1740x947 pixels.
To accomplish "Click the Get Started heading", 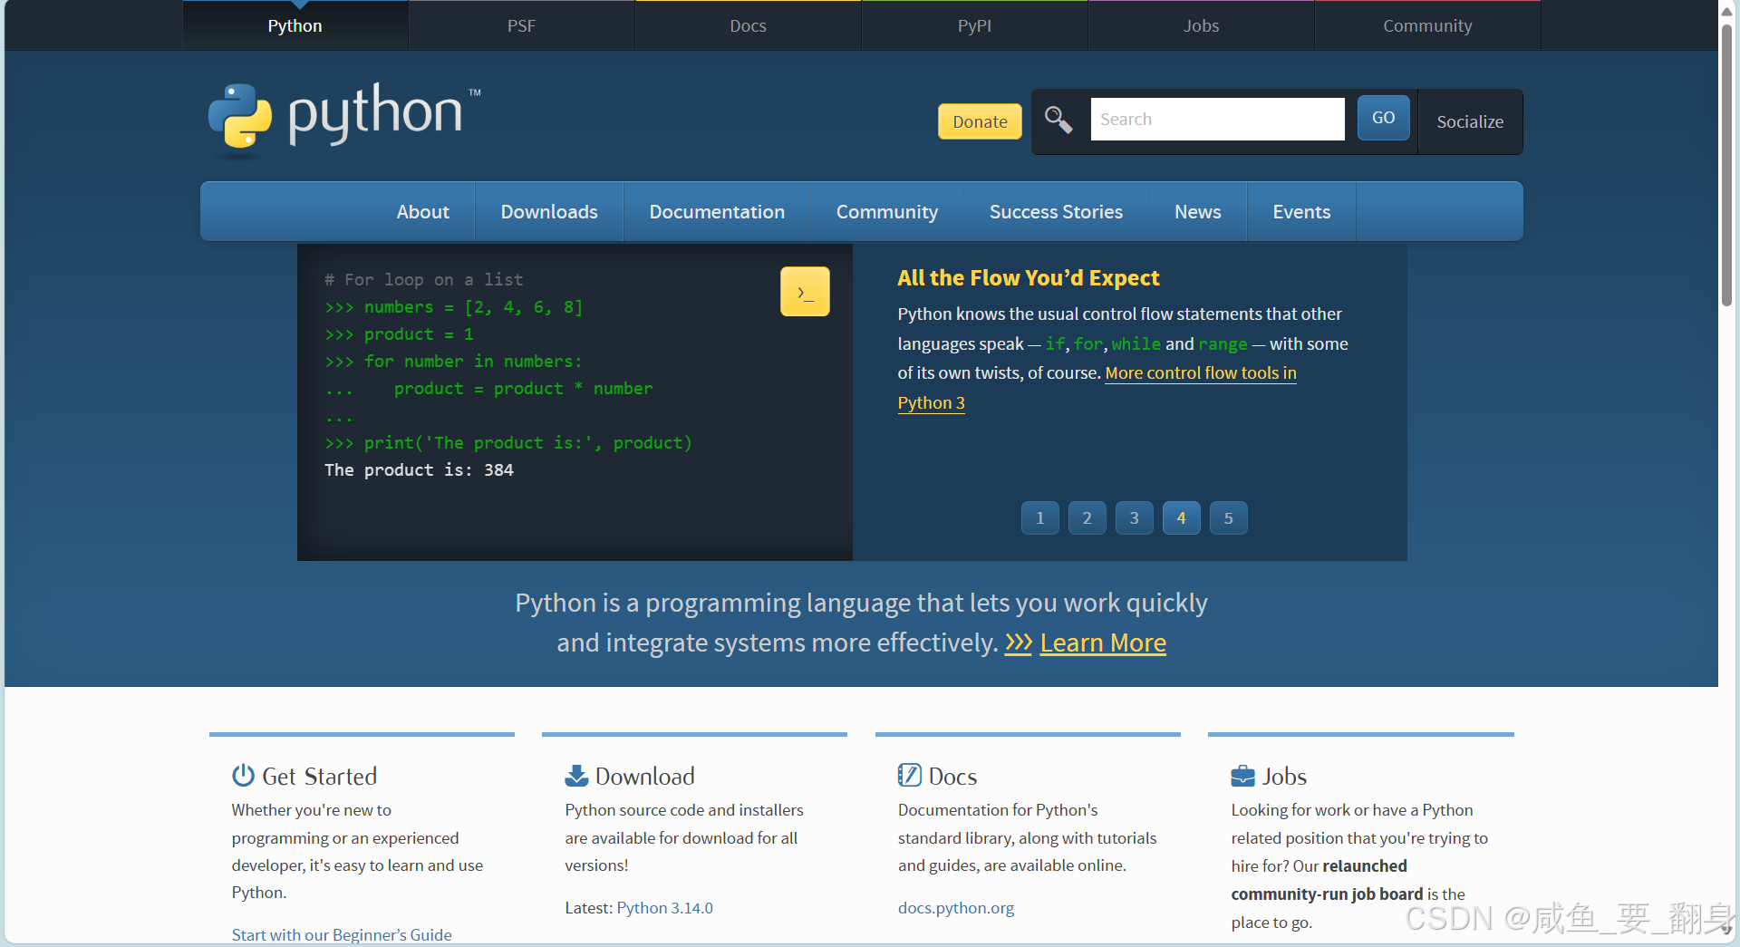I will pyautogui.click(x=319, y=777).
